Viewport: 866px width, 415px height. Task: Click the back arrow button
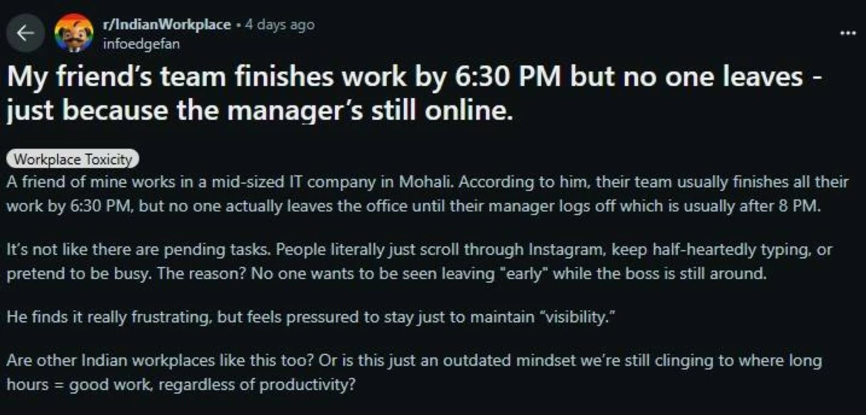click(x=25, y=33)
